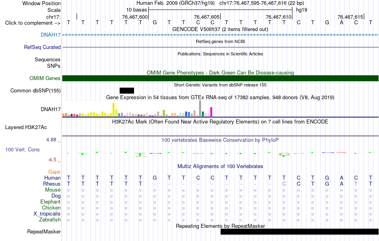This screenshot has height=241, width=379.
Task: Click the 76,467,610 position label
Action: (x=278, y=17)
